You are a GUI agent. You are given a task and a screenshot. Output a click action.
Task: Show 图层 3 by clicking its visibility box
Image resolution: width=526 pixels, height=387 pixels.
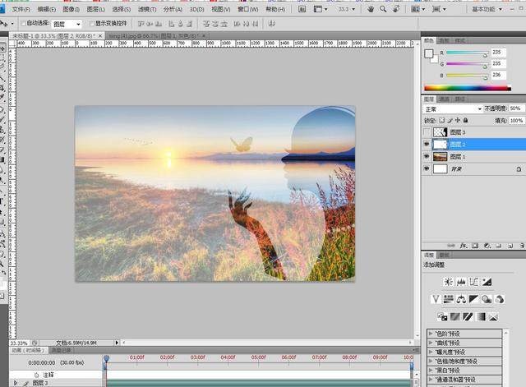click(426, 132)
